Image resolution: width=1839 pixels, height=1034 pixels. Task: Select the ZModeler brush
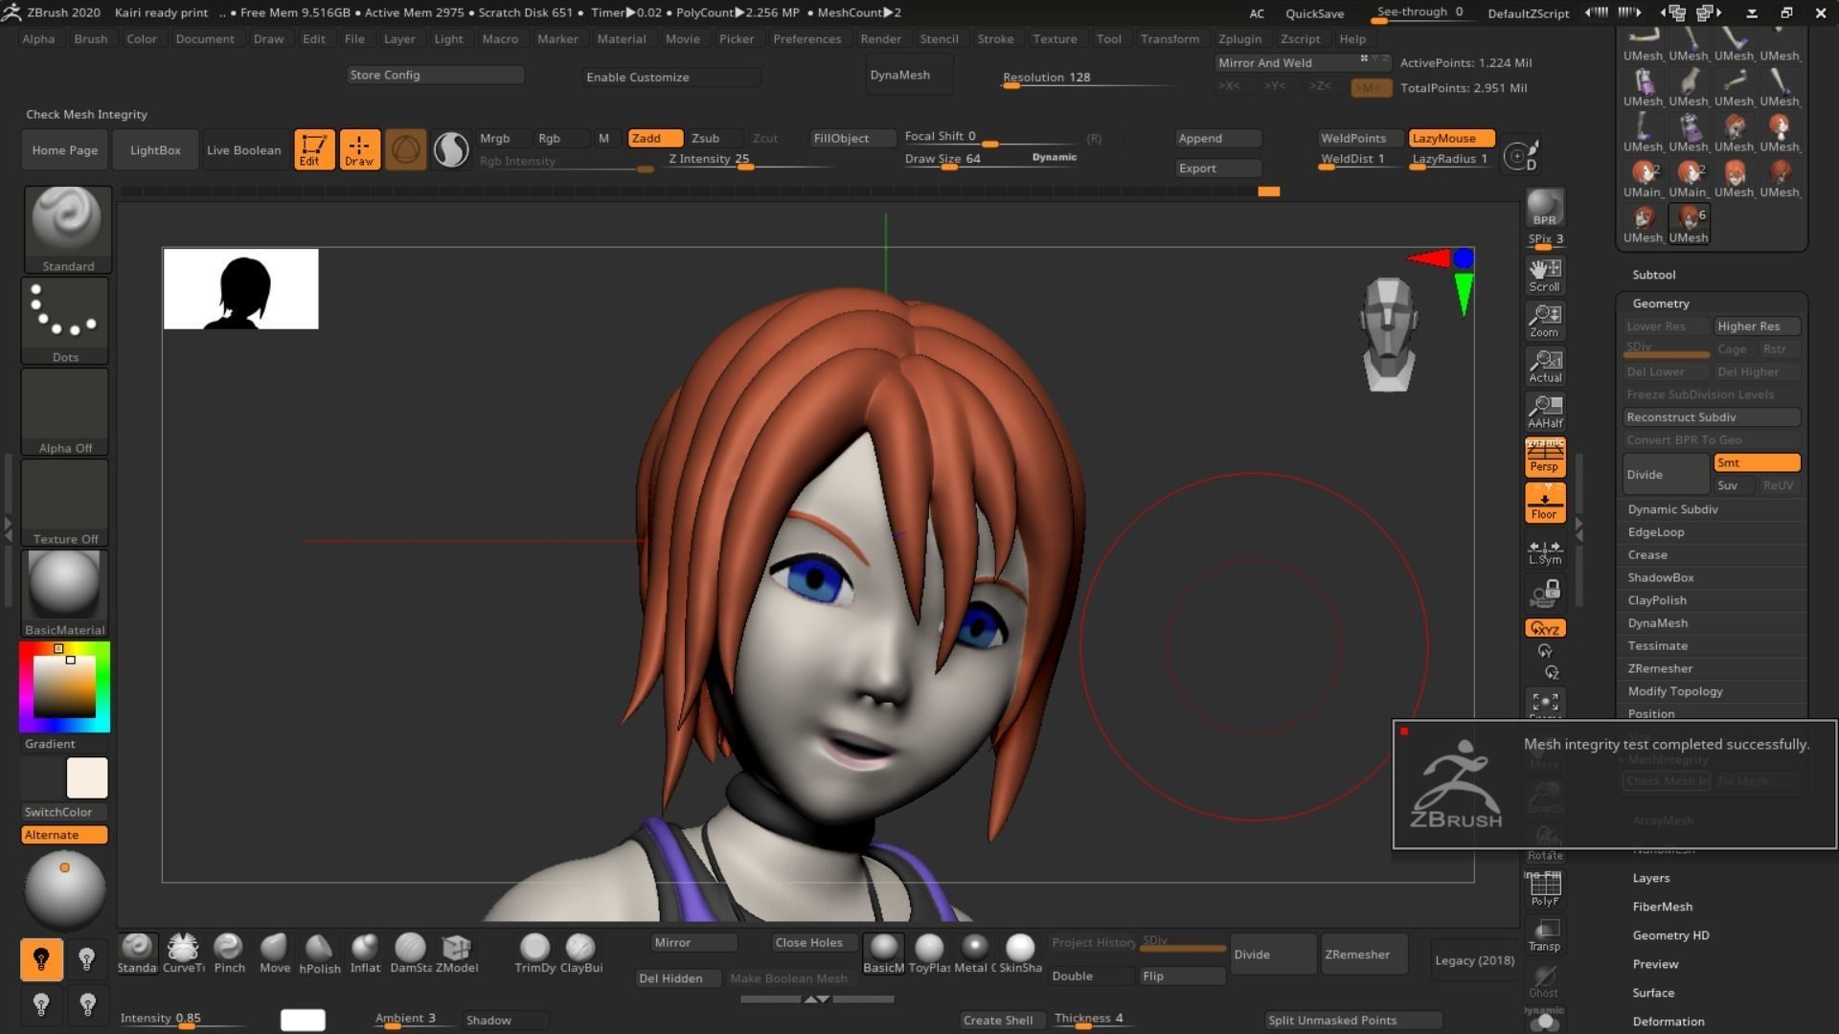457,954
